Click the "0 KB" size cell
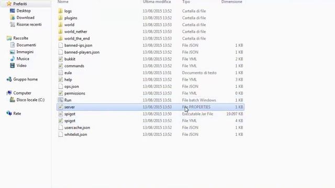The width and height of the screenshot is (335, 188). point(239,93)
